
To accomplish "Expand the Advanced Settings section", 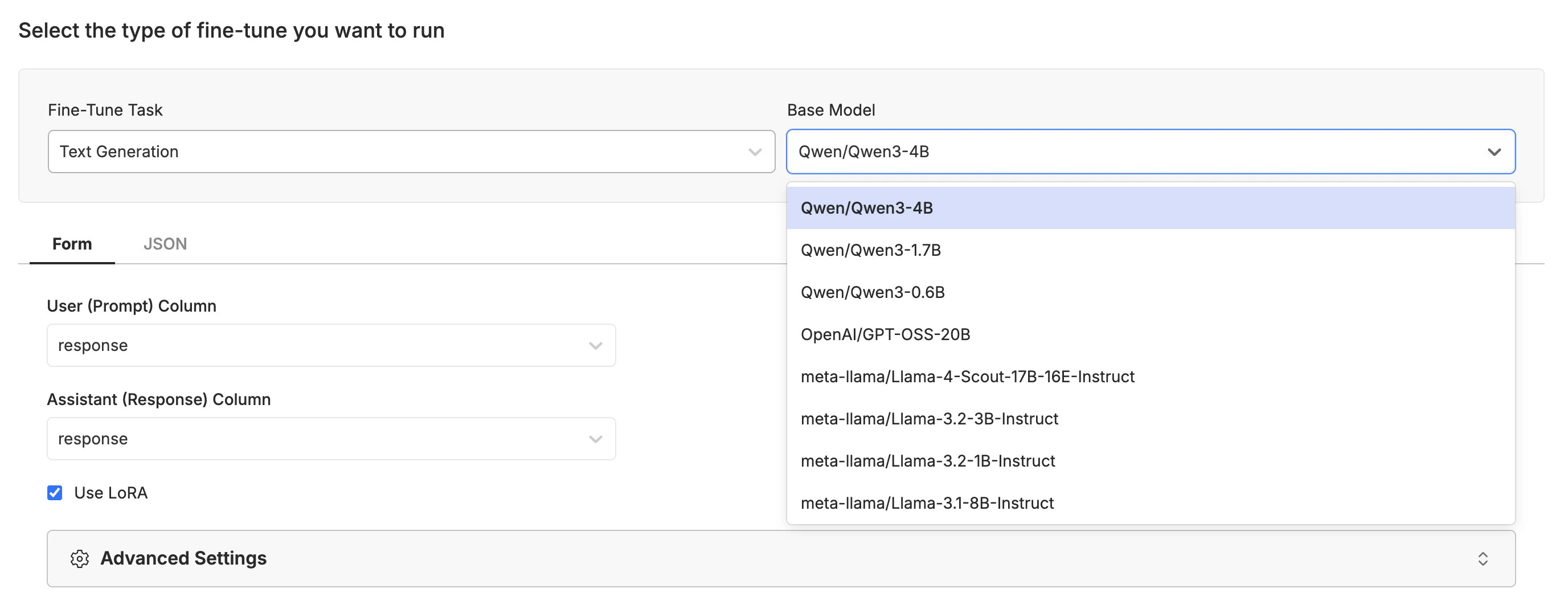I will (x=184, y=558).
